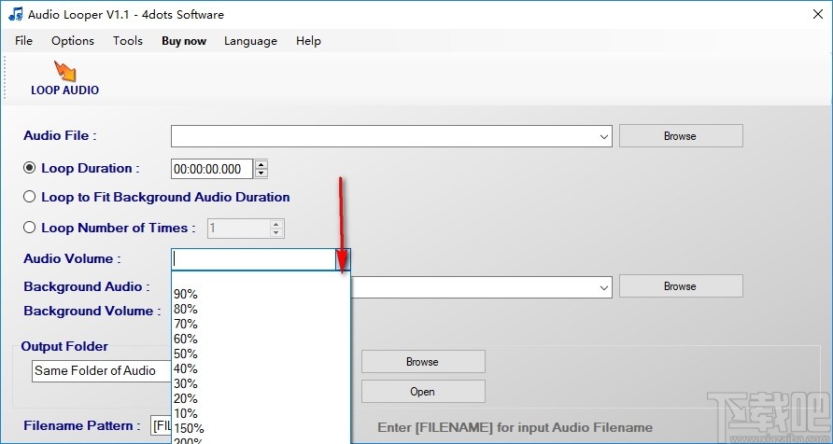Viewport: 833px width, 444px height.
Task: Click Buy now in the menu bar
Action: click(x=184, y=41)
